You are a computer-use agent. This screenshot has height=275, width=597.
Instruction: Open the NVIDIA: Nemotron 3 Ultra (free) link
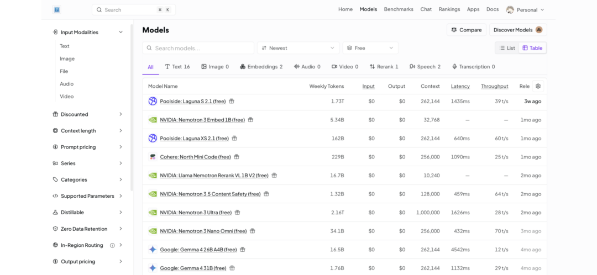pyautogui.click(x=196, y=213)
